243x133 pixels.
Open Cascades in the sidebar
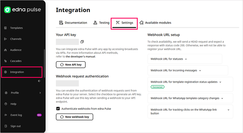pyautogui.click(x=16, y=61)
